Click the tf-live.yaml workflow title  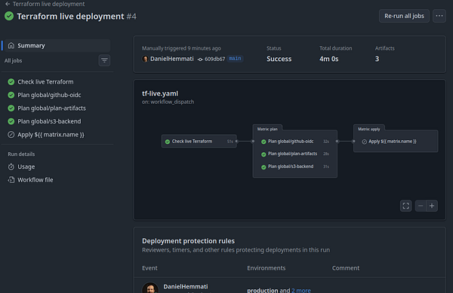coord(160,93)
